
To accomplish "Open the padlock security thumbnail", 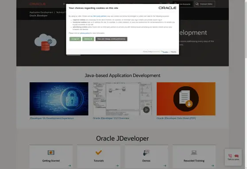I will point(59,99).
